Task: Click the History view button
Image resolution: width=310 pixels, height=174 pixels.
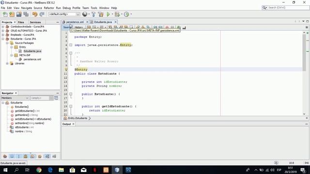Action: point(78,28)
